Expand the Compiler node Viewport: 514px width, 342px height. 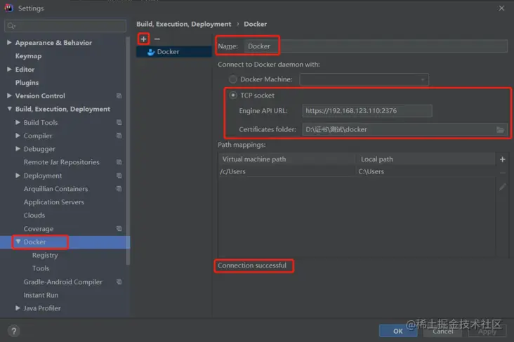click(x=18, y=136)
